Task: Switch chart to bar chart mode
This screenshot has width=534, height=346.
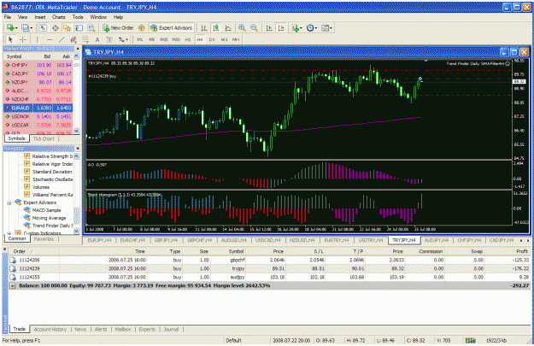Action: (x=203, y=28)
